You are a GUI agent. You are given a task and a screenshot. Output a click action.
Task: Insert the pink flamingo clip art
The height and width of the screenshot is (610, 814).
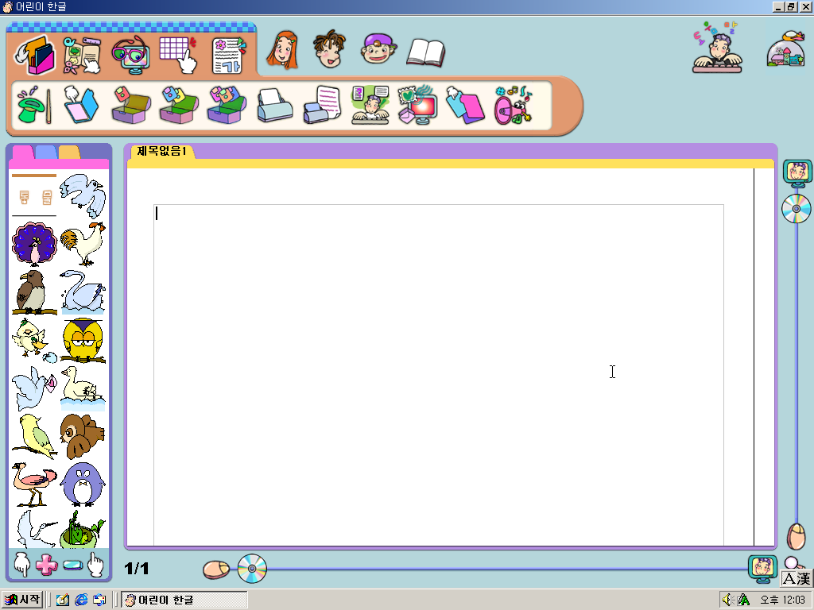pyautogui.click(x=34, y=485)
